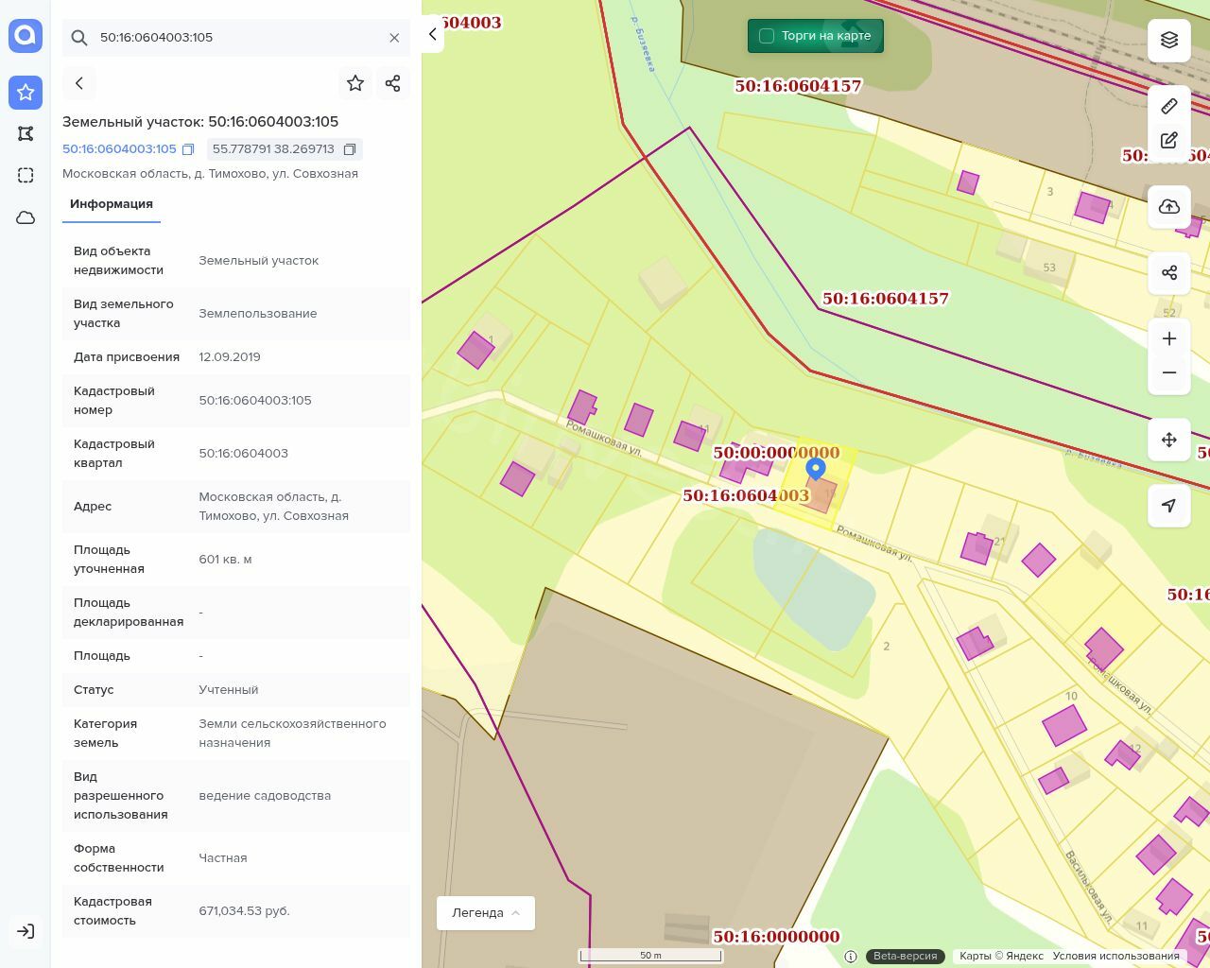Activate the draw/edit tool on map
Screen dimensions: 1210x968
[1169, 140]
